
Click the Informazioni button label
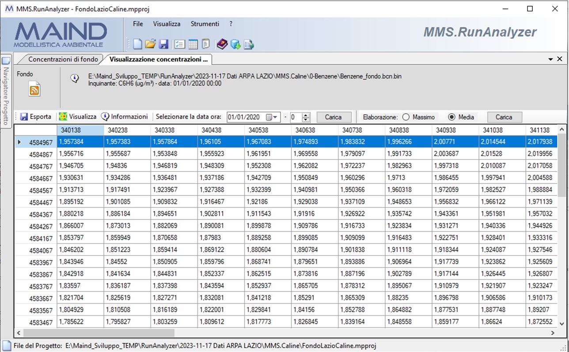129,117
